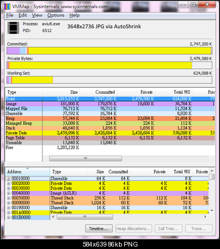220x249 pixels.
Task: Click the Private Bytes color bar
Action: pyautogui.click(x=109, y=65)
